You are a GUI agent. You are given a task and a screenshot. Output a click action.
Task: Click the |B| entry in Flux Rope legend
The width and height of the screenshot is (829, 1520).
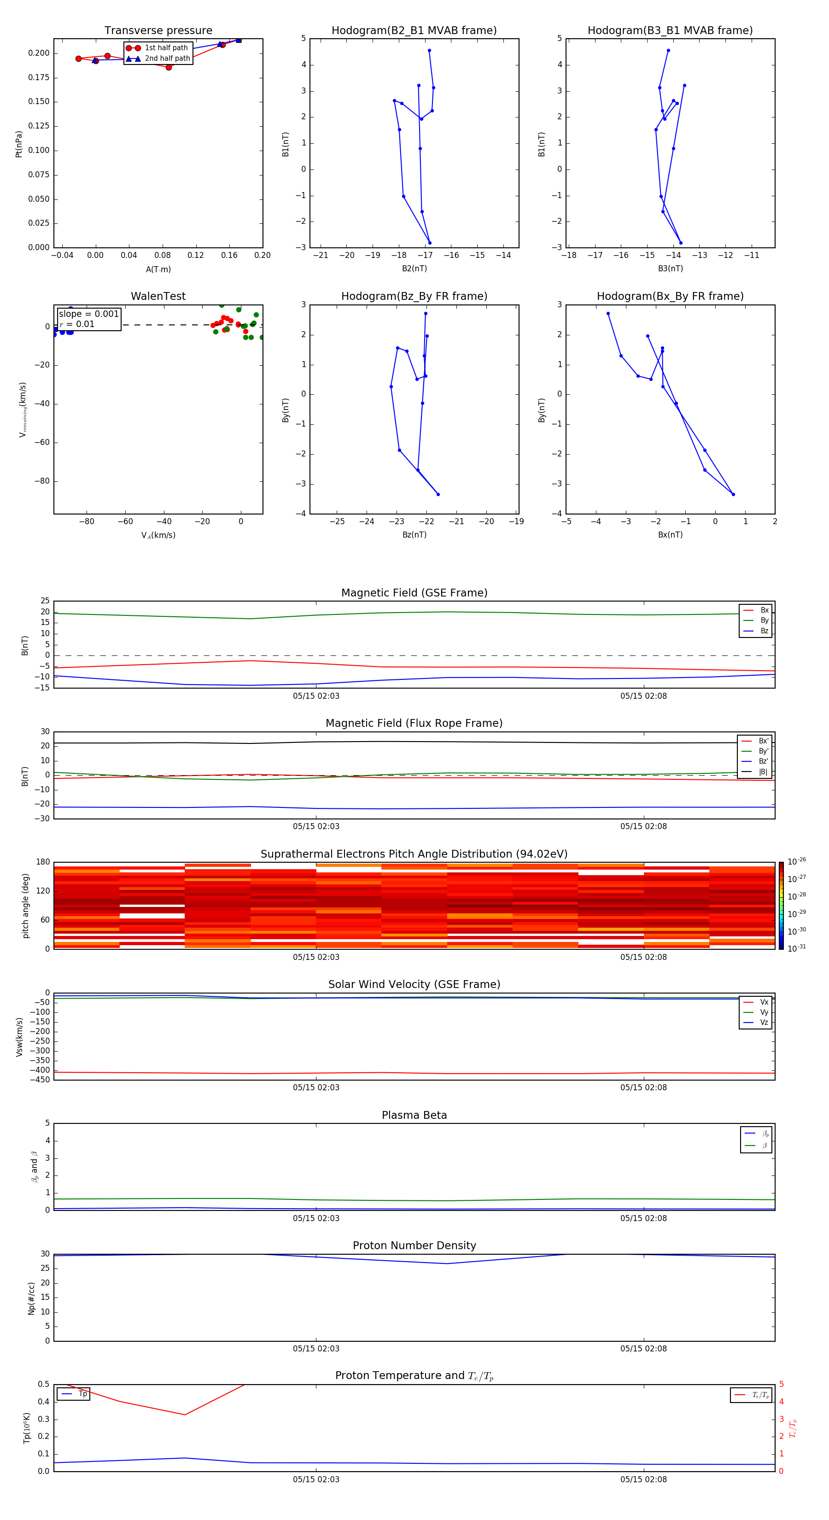tap(755, 772)
